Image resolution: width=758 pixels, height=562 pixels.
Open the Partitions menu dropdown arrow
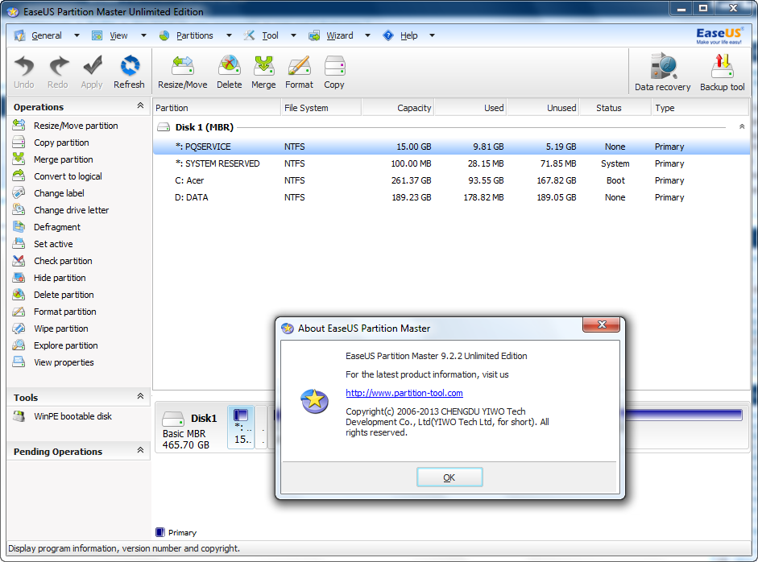(229, 35)
